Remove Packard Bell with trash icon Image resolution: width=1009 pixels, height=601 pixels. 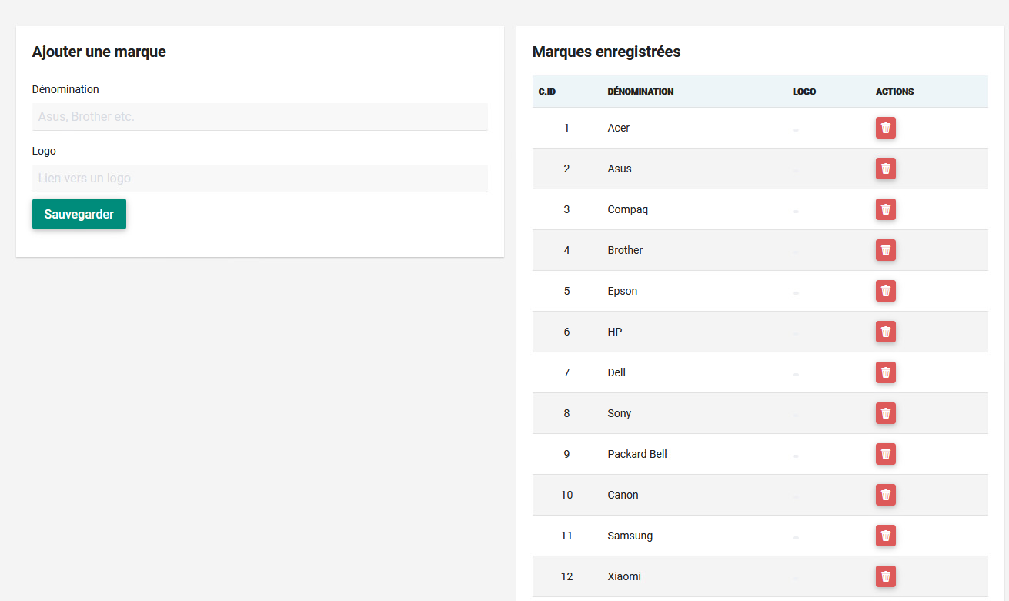coord(885,454)
